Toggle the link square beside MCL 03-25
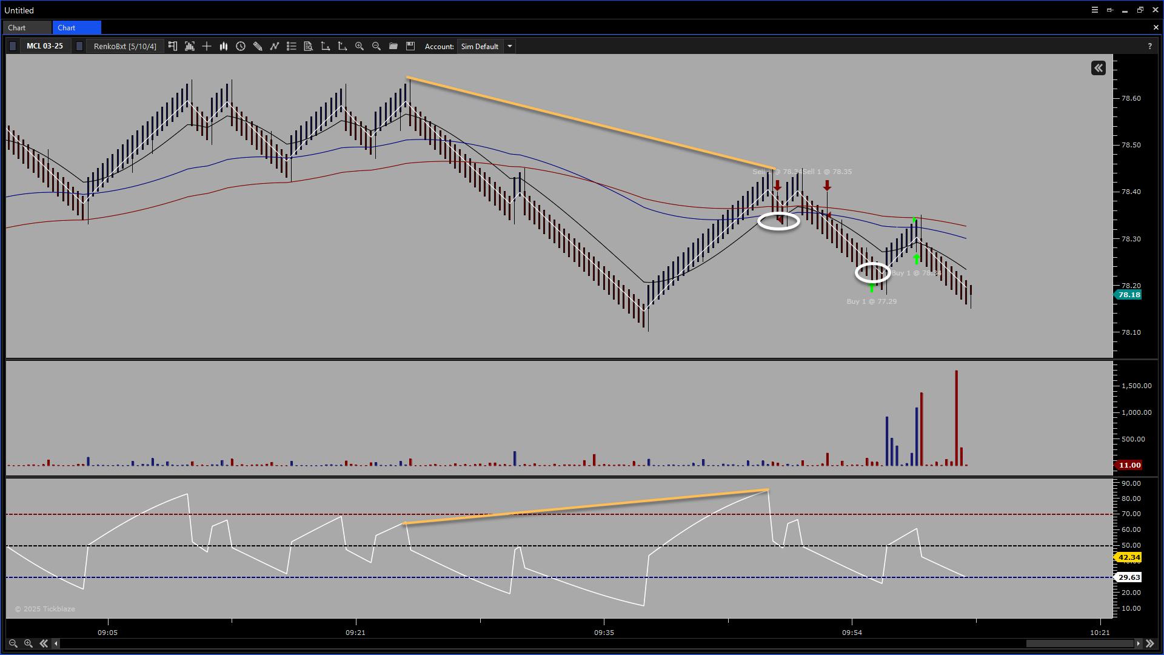1164x655 pixels. (13, 46)
